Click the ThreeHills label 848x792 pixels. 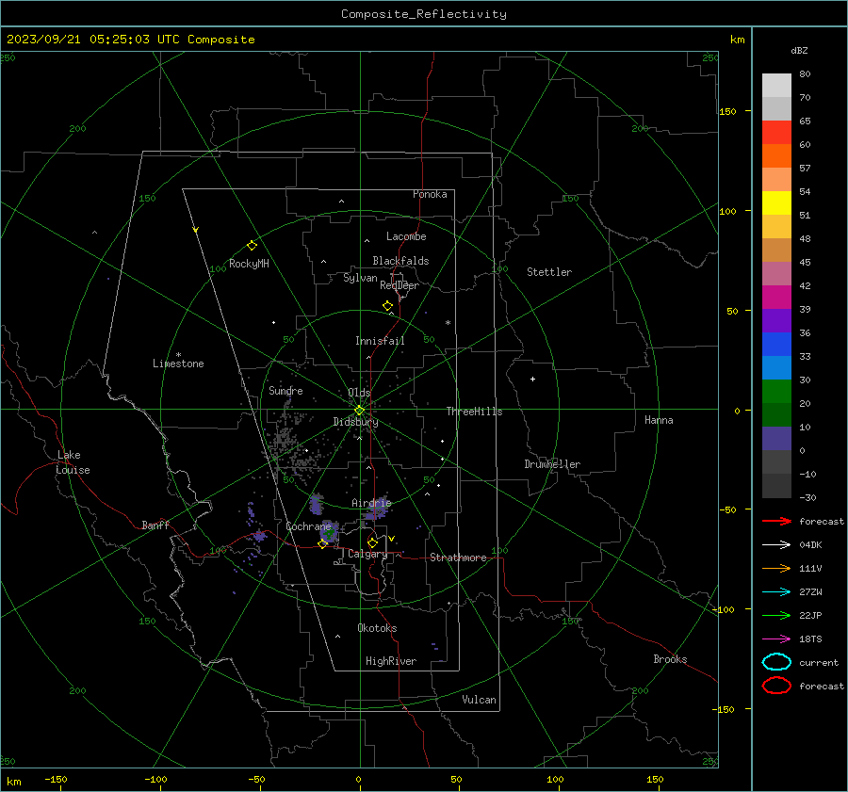474,412
